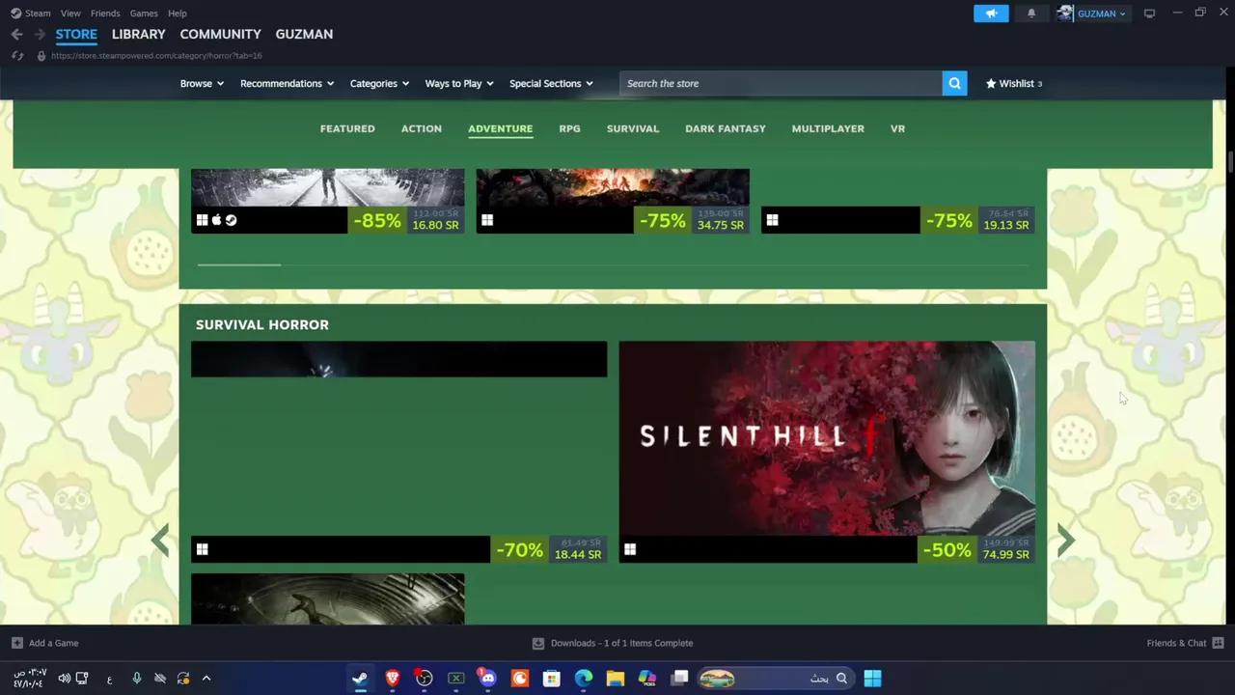Open the GUZMAN profile section
The width and height of the screenshot is (1235, 695).
pyautogui.click(x=304, y=34)
